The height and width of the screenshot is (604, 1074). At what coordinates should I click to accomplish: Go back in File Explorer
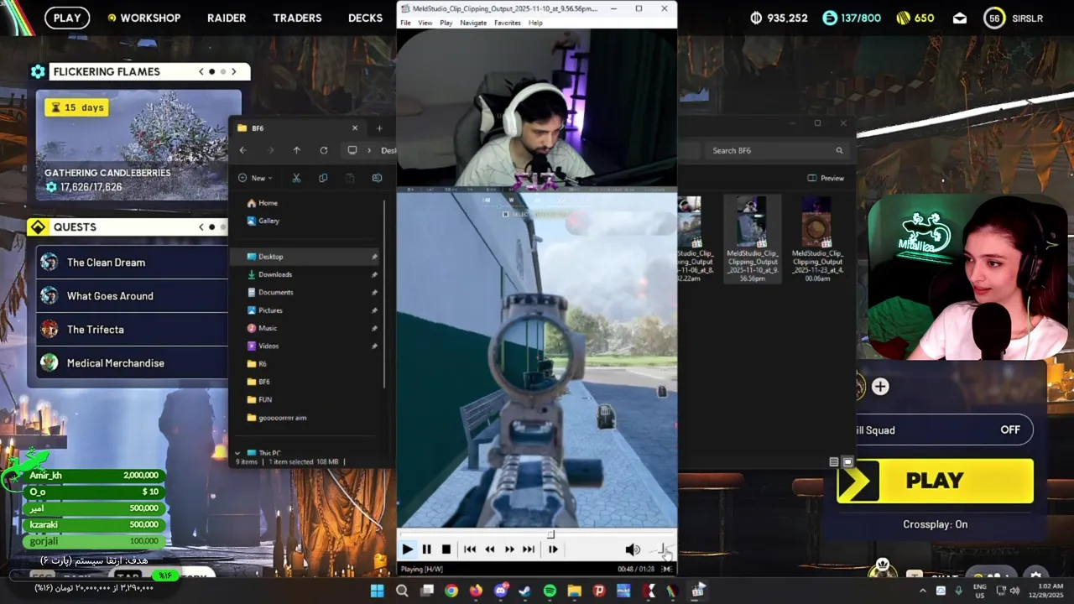(x=242, y=150)
